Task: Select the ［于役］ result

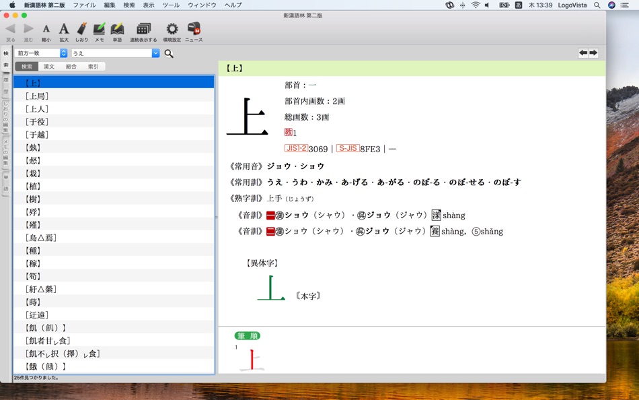Action: 114,122
